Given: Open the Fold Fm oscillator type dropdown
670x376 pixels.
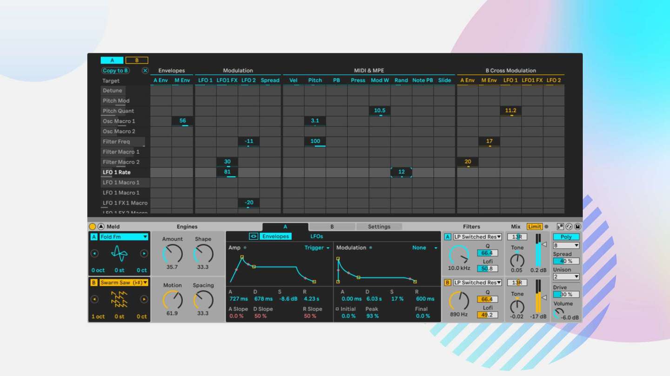Looking at the screenshot, I should click(124, 237).
